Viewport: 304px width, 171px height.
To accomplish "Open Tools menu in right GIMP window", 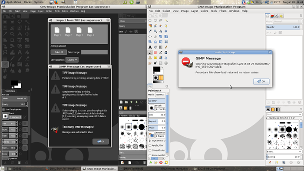I will (x=214, y=11).
